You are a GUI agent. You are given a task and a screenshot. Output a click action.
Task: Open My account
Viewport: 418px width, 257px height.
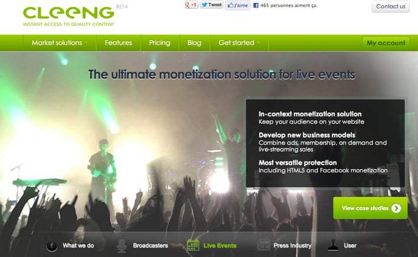pyautogui.click(x=386, y=43)
